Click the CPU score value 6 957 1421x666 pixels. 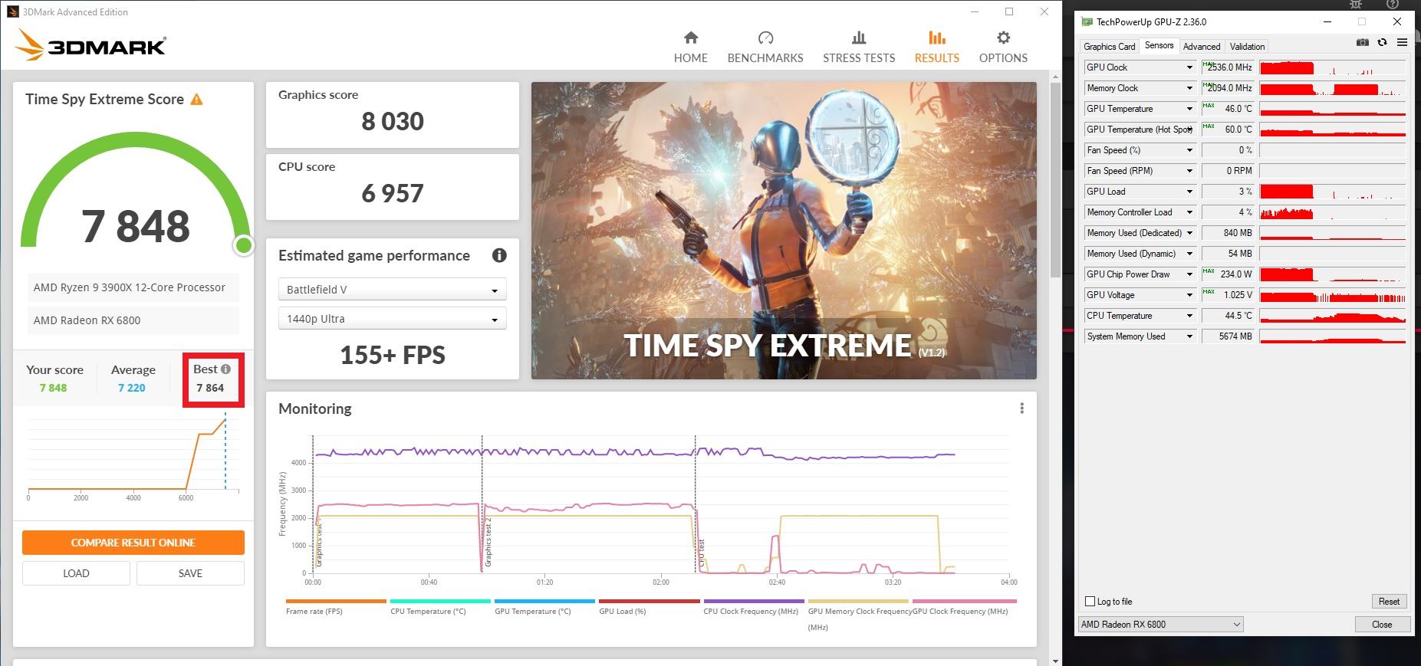(x=393, y=193)
